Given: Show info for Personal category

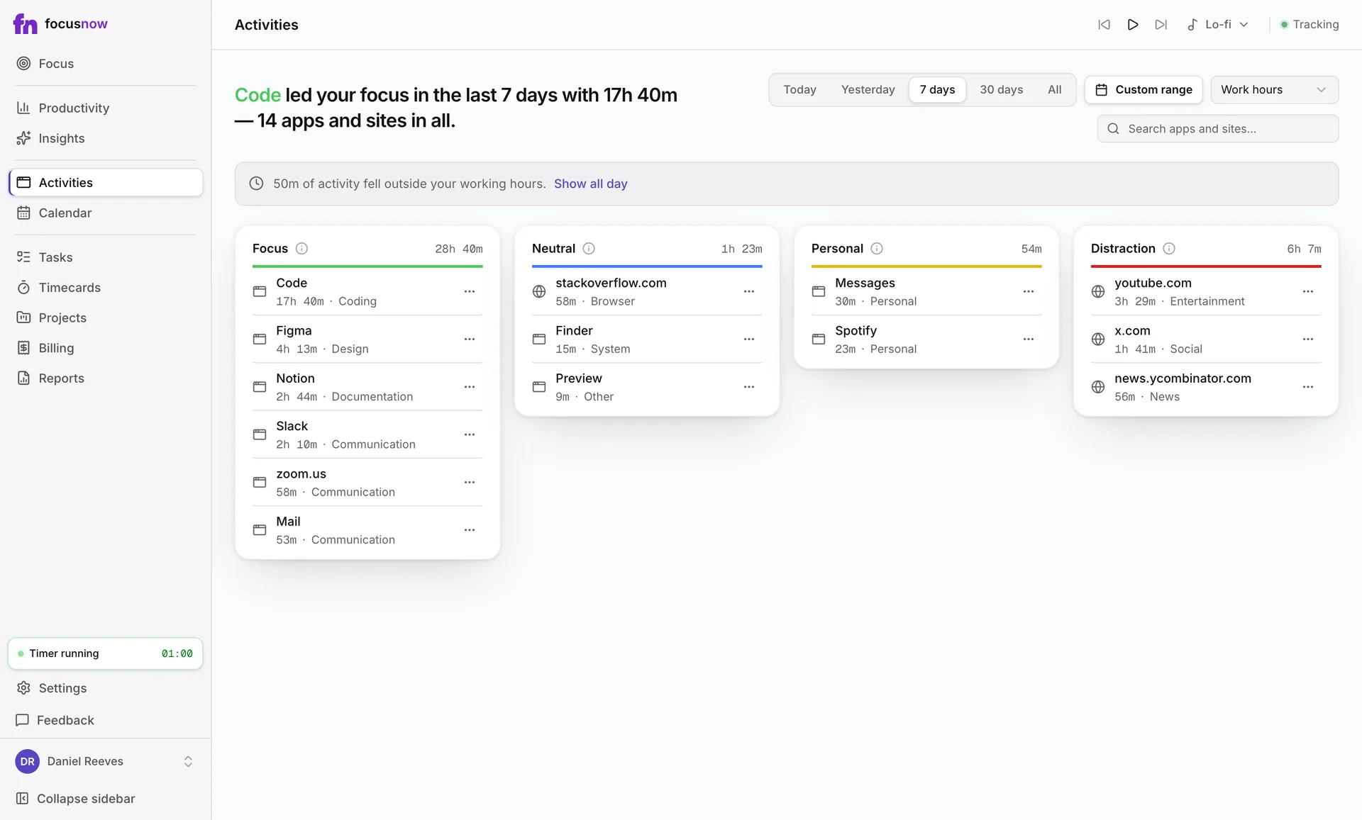Looking at the screenshot, I should click(877, 249).
